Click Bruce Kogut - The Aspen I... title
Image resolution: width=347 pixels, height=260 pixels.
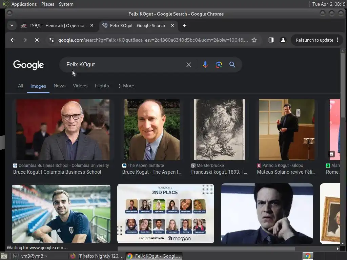152,172
